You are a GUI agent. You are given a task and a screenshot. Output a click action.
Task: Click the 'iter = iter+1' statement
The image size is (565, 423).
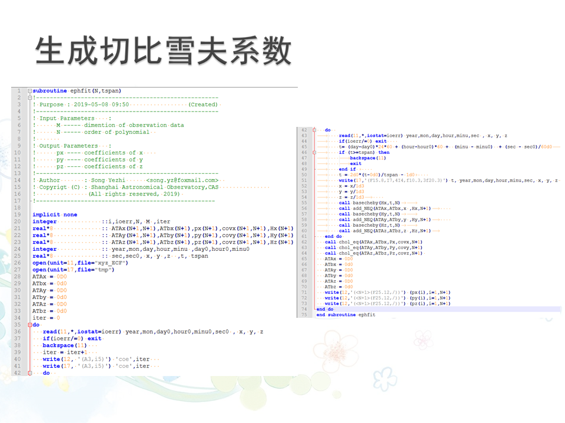tap(64, 352)
